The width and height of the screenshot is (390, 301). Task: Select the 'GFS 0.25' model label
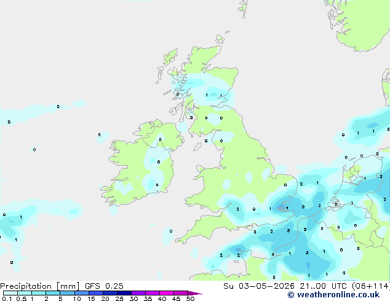pyautogui.click(x=104, y=286)
